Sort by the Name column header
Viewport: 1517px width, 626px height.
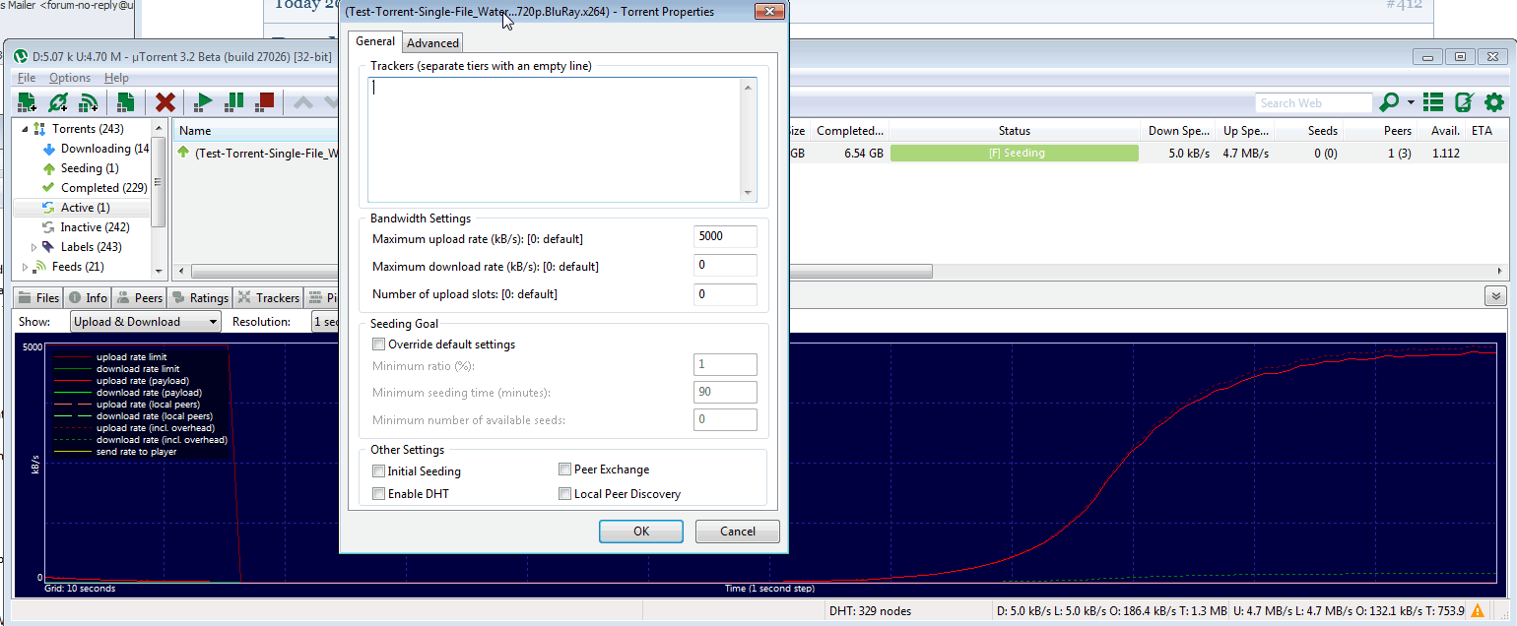pos(256,131)
